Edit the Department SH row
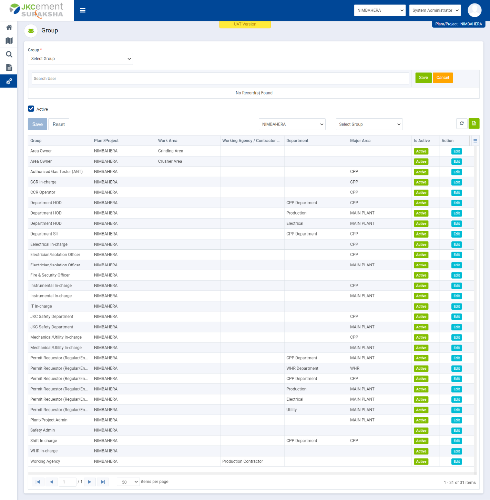 tap(457, 234)
